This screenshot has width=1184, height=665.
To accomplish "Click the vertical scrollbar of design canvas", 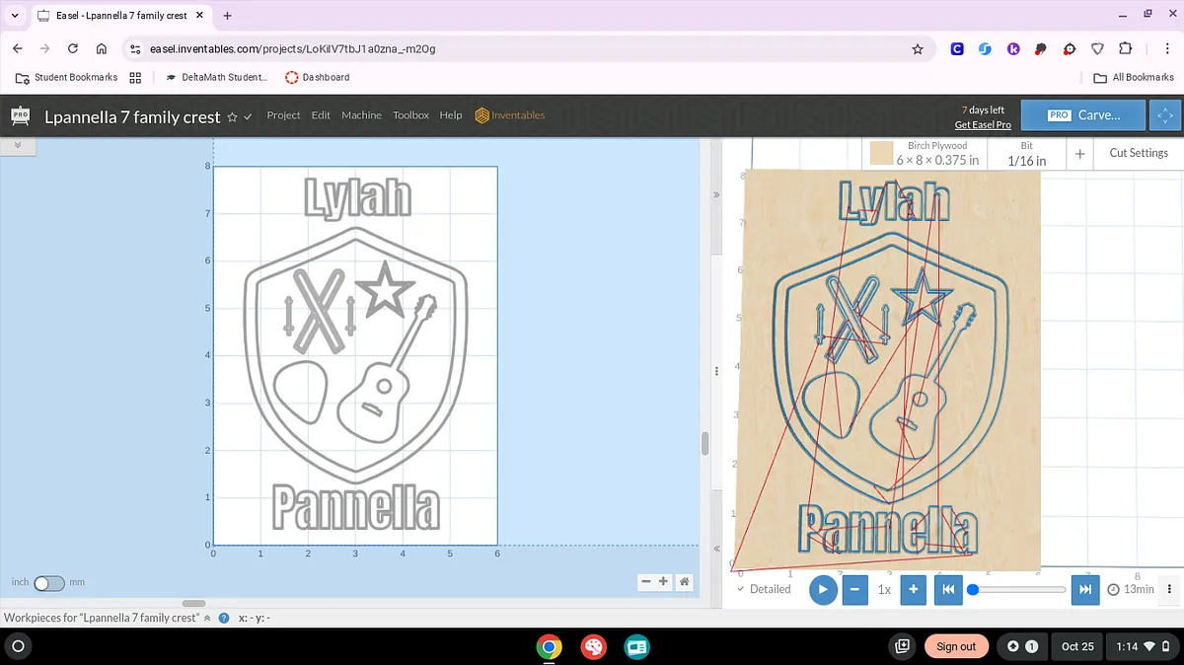I will click(x=704, y=443).
